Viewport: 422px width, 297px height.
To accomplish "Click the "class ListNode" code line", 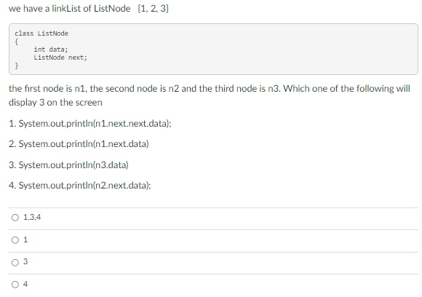I will [41, 33].
